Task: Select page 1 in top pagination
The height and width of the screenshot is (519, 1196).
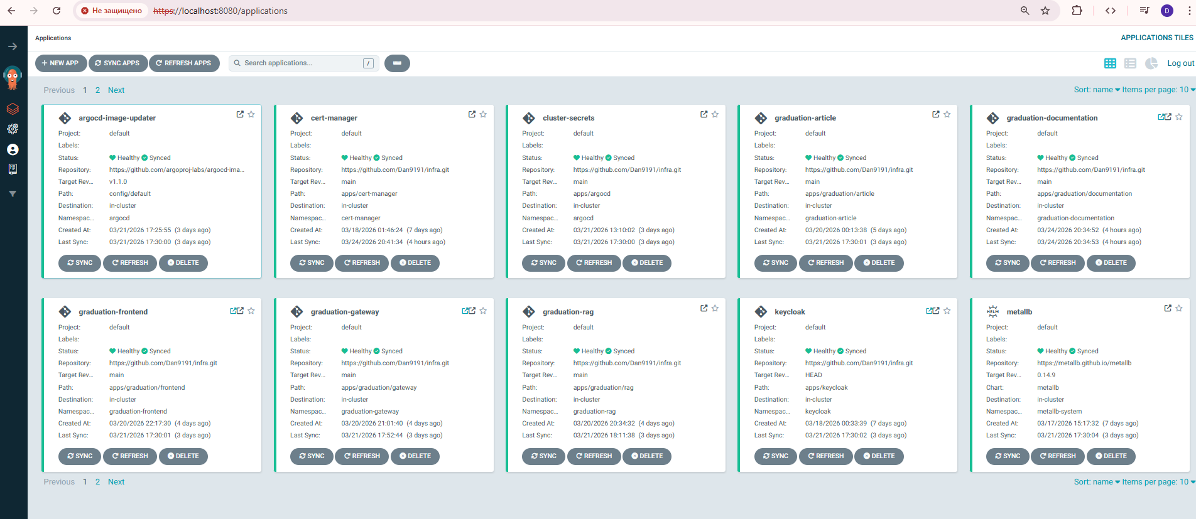Action: tap(85, 90)
